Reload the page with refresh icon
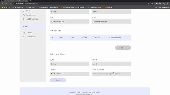This screenshot has width=170, height=95. [x=10, y=4]
